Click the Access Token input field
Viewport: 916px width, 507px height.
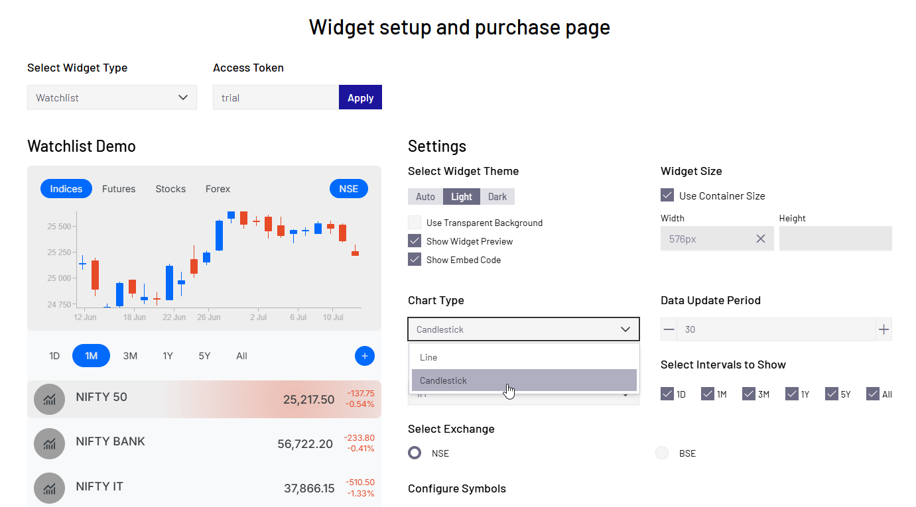coord(275,97)
